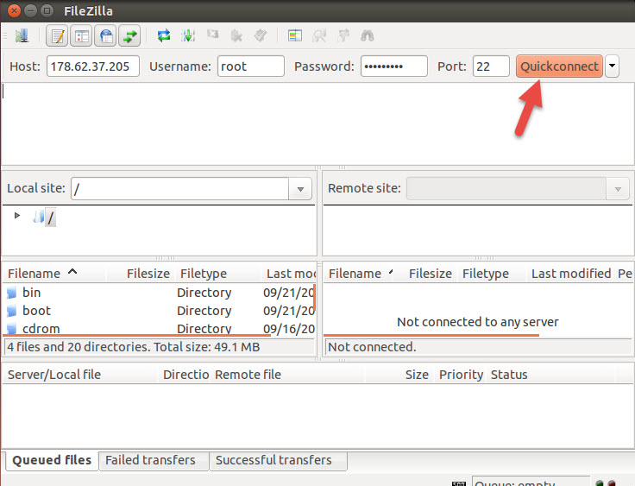Switch to the Successful transfers tab
Image resolution: width=635 pixels, height=486 pixels.
(x=273, y=460)
